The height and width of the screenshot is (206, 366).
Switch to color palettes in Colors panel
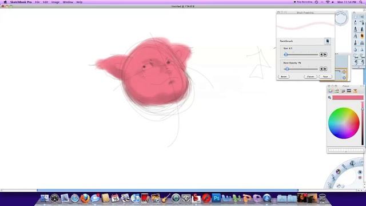point(343,91)
